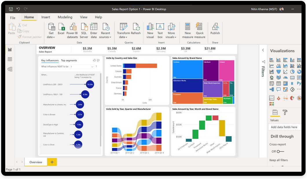
Task: Click the Key influencers help question mark
Action: point(96,67)
